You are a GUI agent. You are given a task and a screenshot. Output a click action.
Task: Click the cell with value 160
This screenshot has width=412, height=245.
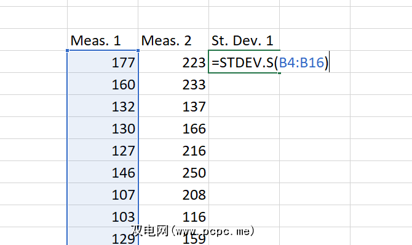[103, 85]
